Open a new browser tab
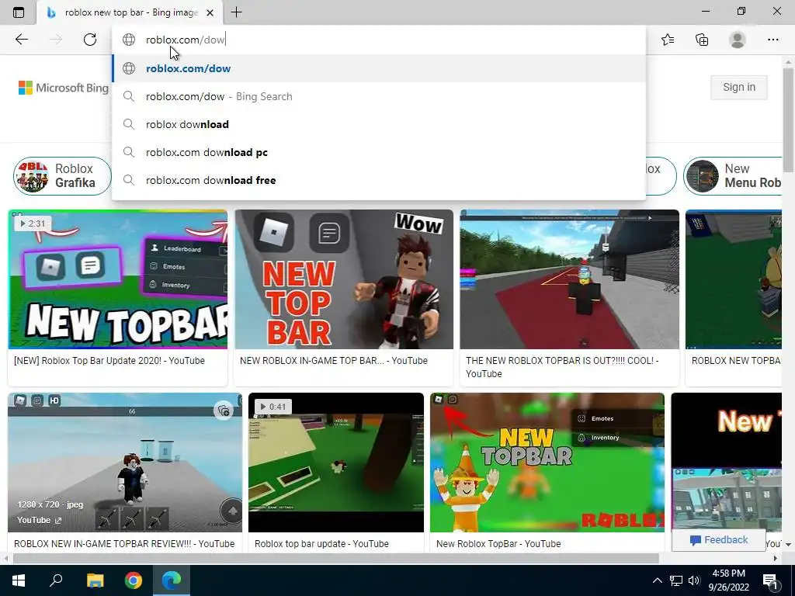795x596 pixels. coord(236,12)
